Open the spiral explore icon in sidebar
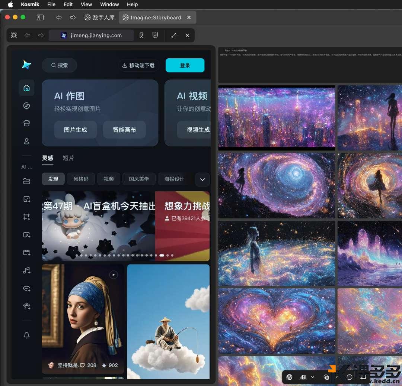 [27, 106]
